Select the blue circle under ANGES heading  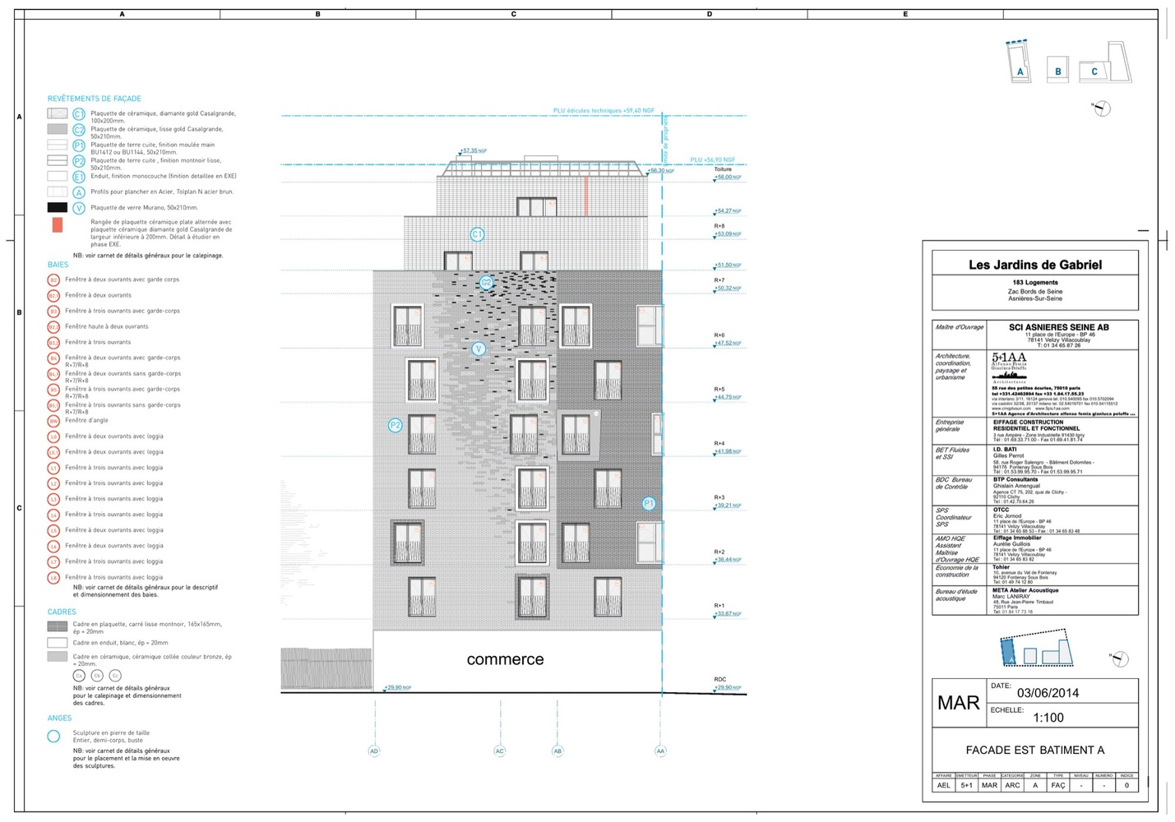tap(53, 737)
